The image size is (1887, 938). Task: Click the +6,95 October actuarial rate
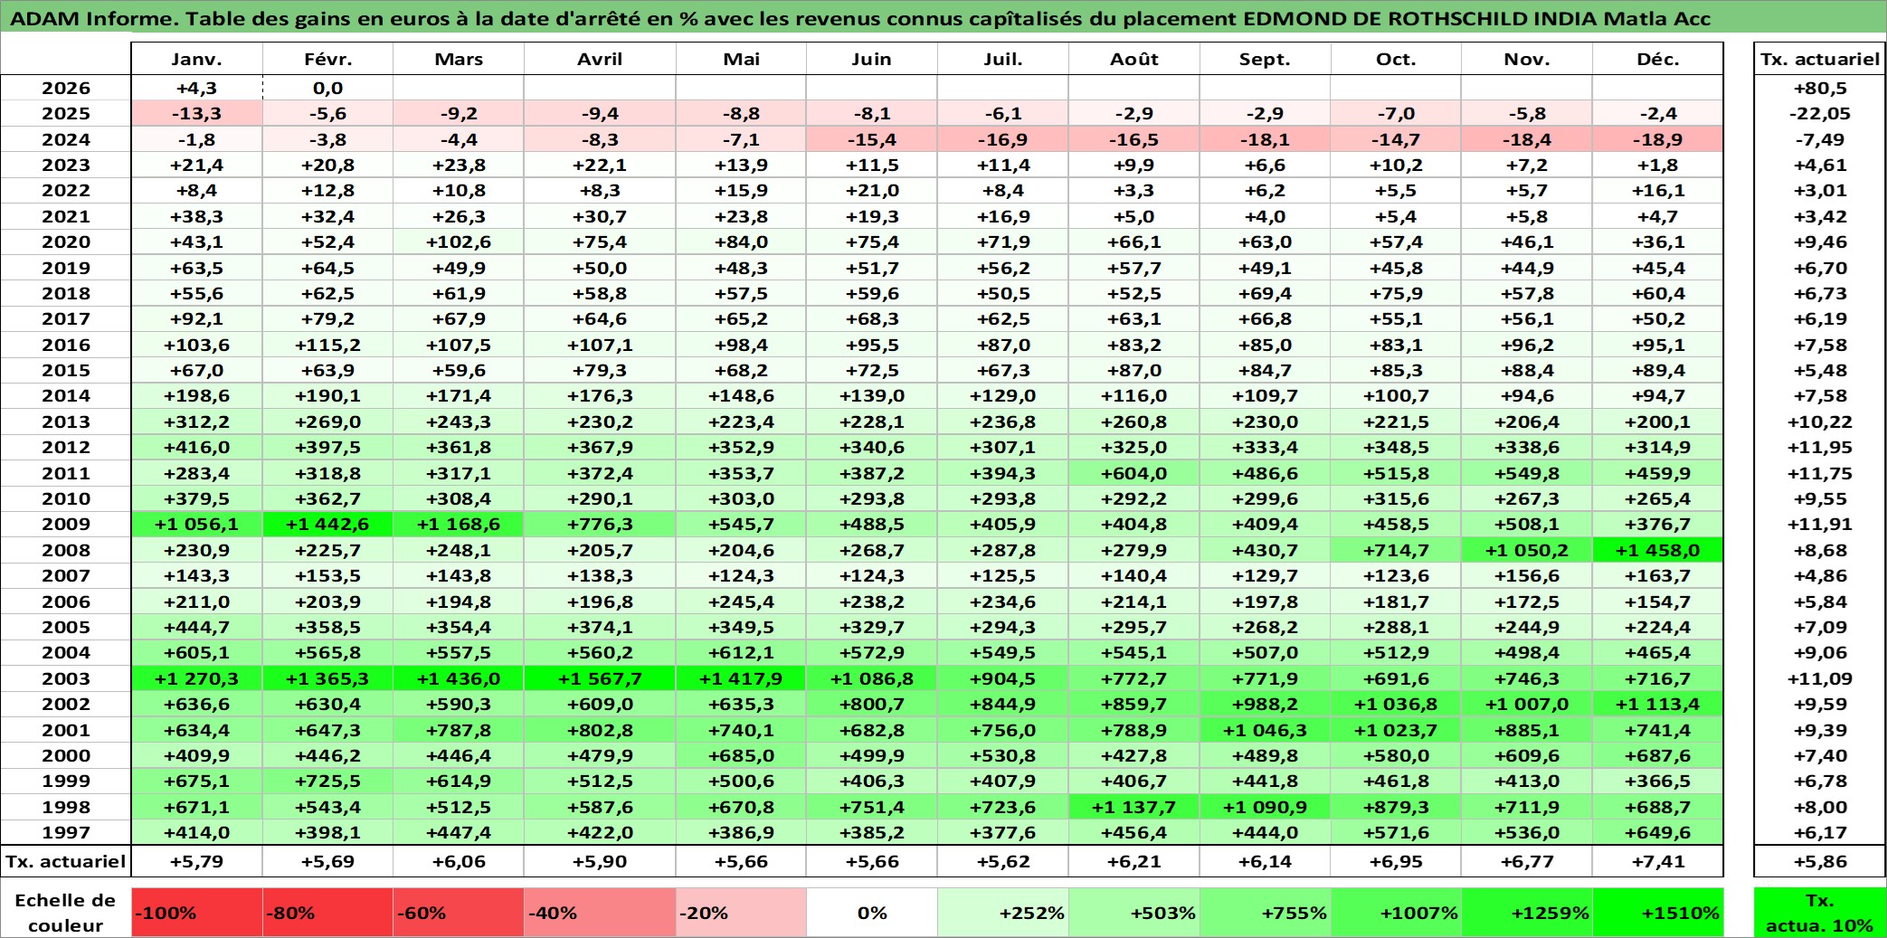1396,861
